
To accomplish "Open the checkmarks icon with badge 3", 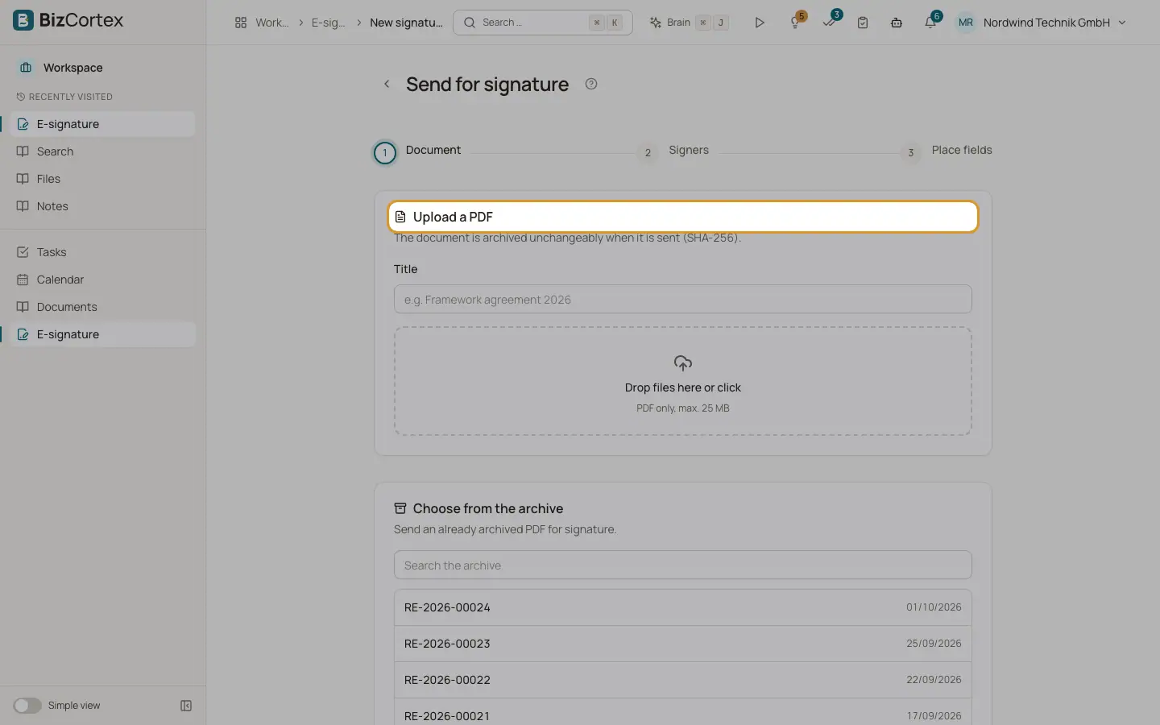I will (830, 23).
